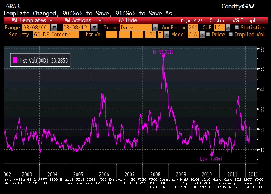The image size is (271, 194).
Task: Expand the Templates dropdown arrow
Action: [x=51, y=21]
